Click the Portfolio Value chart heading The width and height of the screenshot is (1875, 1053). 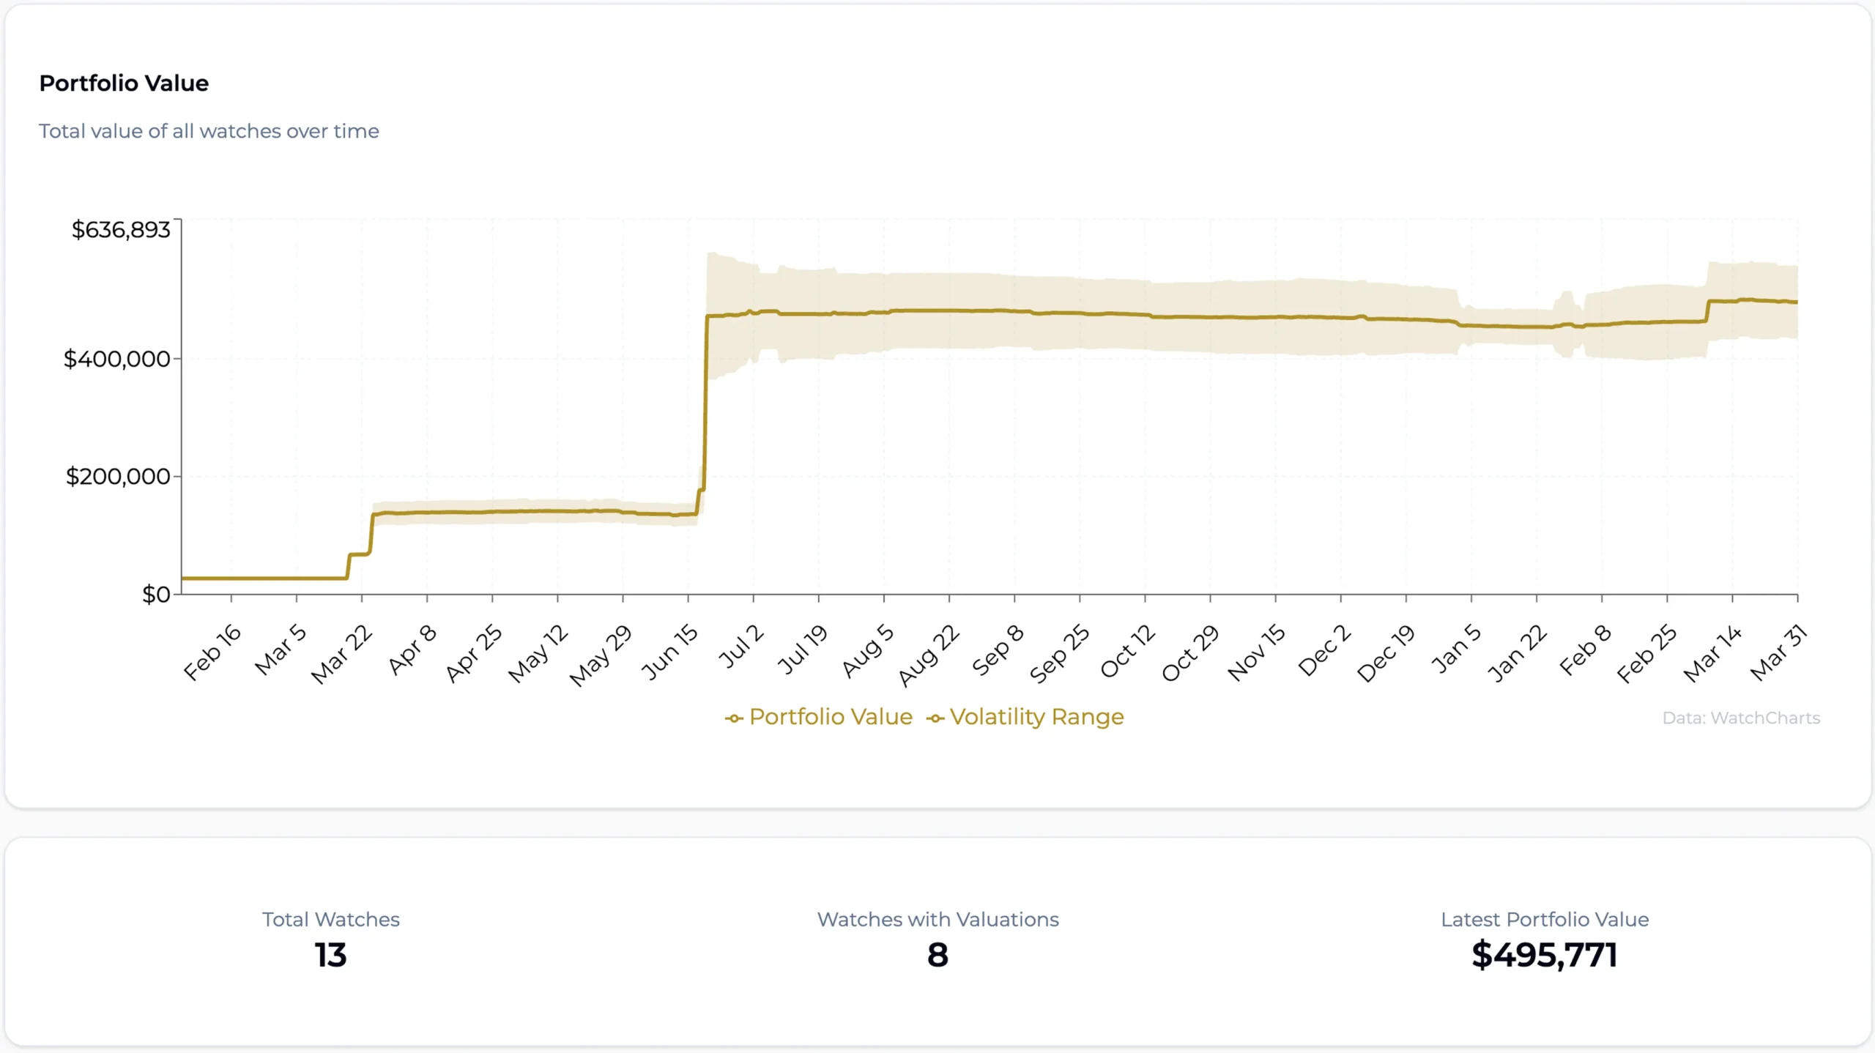click(x=124, y=83)
